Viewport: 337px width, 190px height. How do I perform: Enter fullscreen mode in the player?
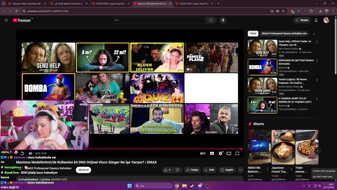click(x=237, y=153)
